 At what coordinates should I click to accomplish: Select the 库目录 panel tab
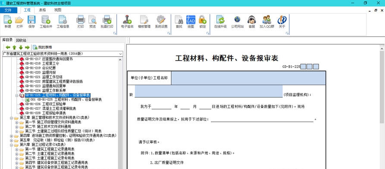[x=7, y=40]
